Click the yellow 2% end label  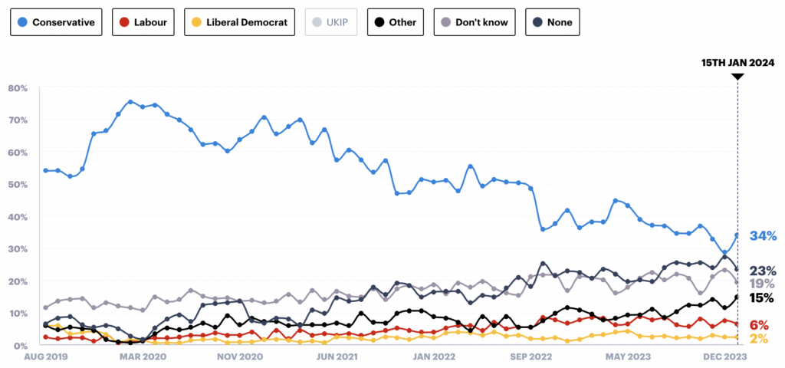[759, 338]
